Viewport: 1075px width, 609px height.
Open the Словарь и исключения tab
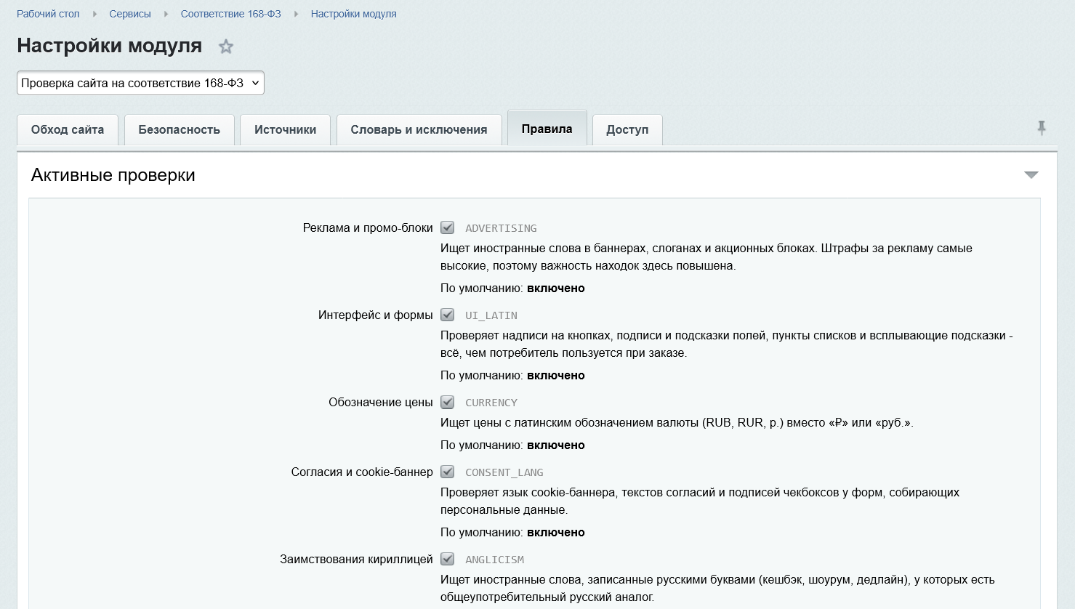coord(419,130)
